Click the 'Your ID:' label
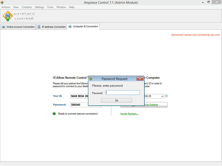 tap(57, 96)
